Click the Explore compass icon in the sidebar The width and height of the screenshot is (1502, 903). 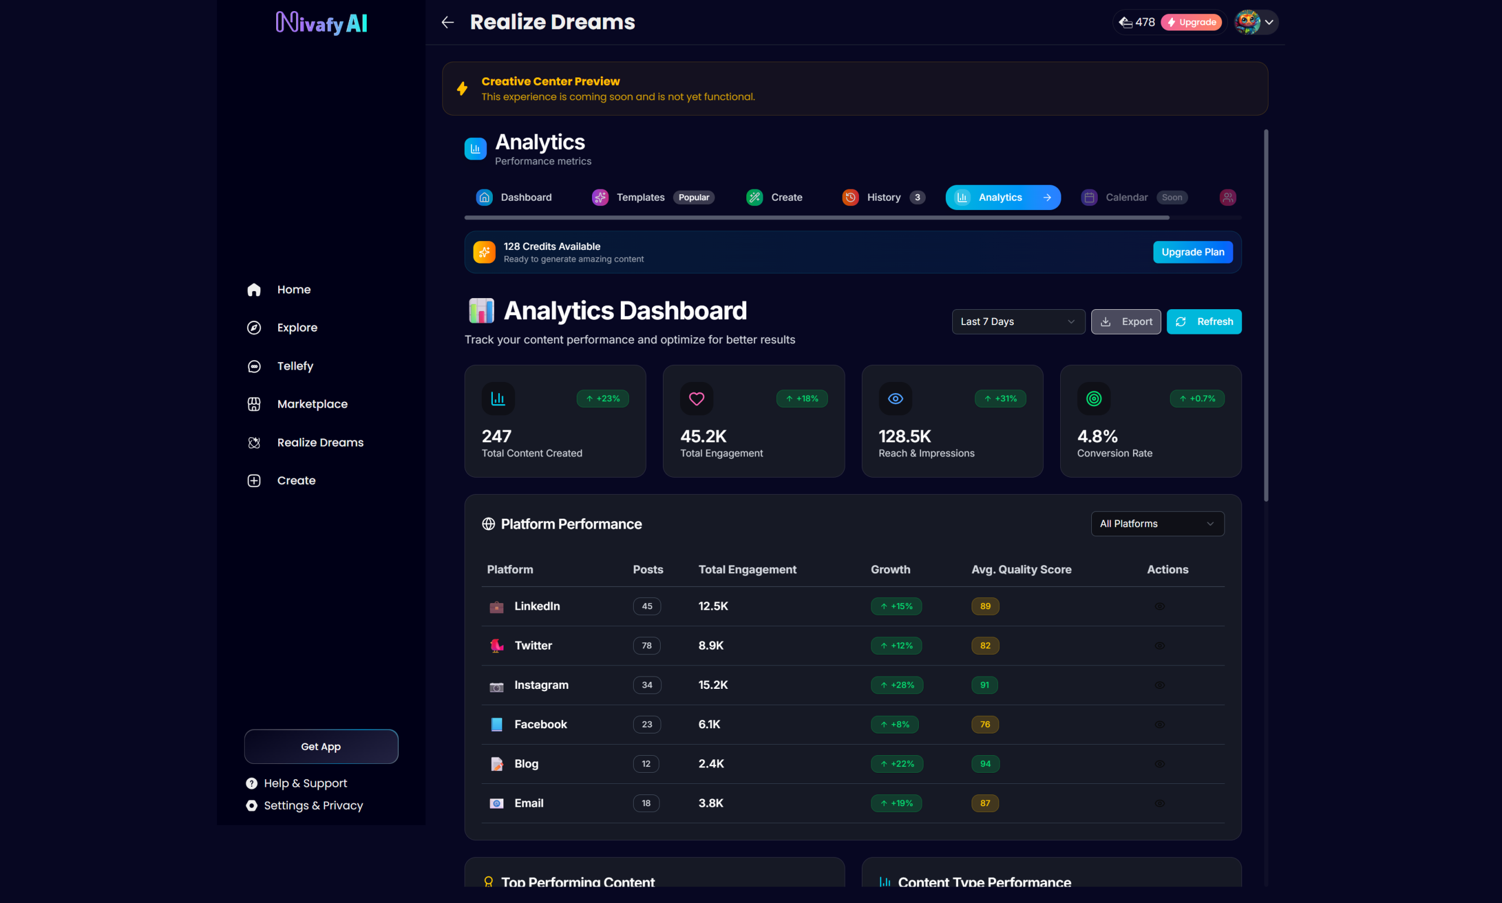coord(253,327)
